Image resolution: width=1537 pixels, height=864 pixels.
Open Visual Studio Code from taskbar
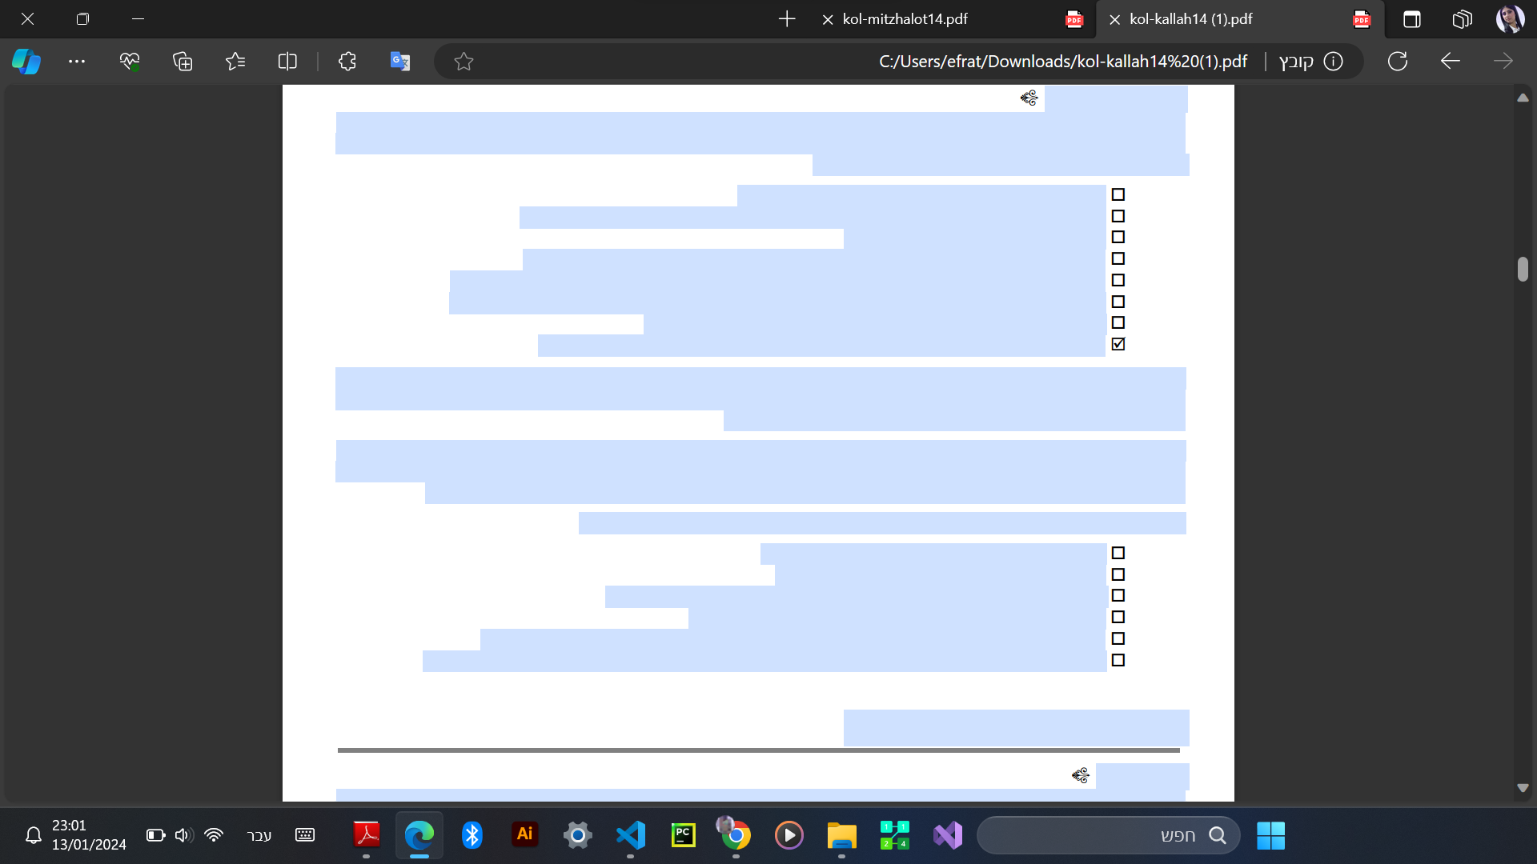click(631, 835)
